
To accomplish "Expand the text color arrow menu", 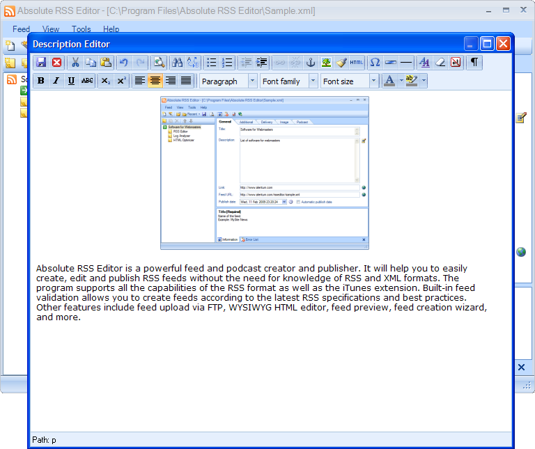I will 401,81.
